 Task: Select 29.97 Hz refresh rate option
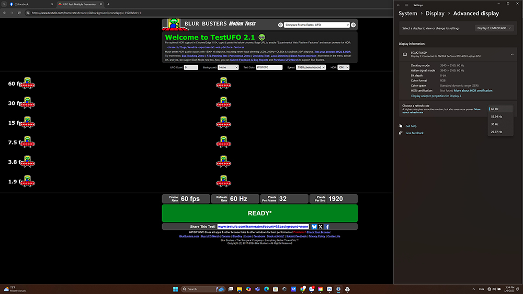pos(501,132)
